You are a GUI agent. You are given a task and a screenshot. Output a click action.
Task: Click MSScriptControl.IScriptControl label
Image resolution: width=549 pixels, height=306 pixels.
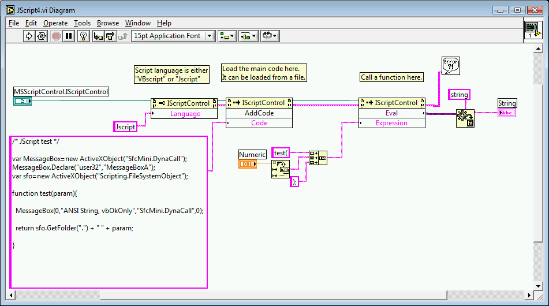pos(61,92)
